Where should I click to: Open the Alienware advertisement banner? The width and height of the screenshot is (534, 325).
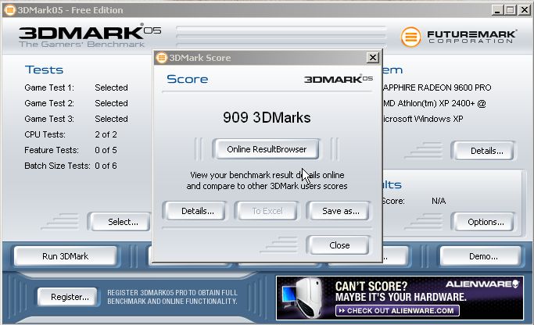(x=400, y=298)
